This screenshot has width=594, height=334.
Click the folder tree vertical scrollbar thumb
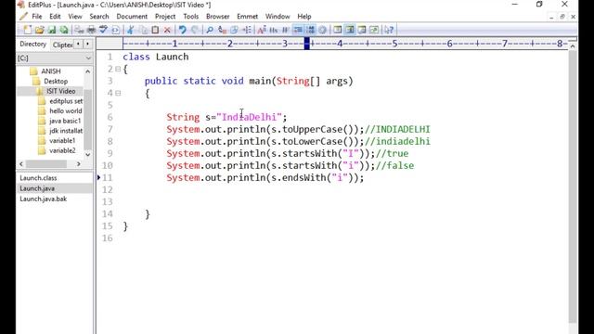coord(88,120)
